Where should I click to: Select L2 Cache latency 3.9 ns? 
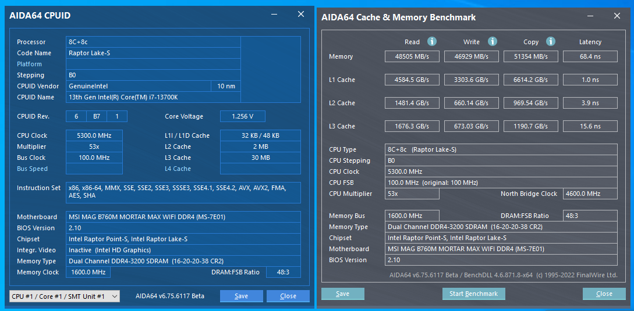point(590,103)
